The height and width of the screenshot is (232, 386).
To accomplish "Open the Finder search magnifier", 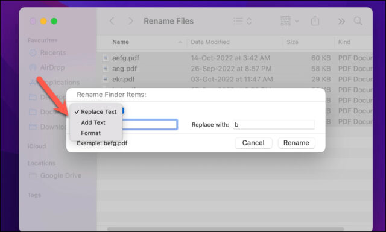I will (358, 21).
